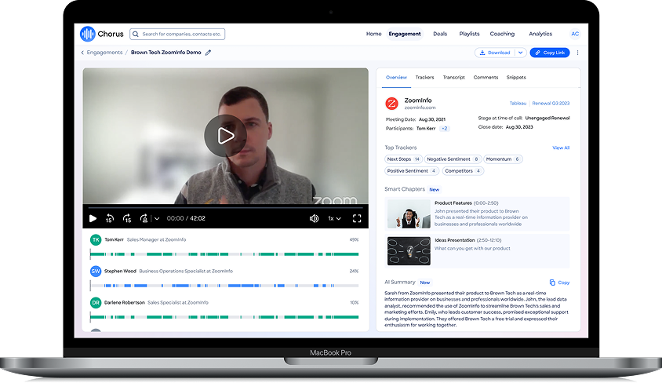Play the video with the large center button
Viewport: 662px width, 383px height.
coord(225,136)
